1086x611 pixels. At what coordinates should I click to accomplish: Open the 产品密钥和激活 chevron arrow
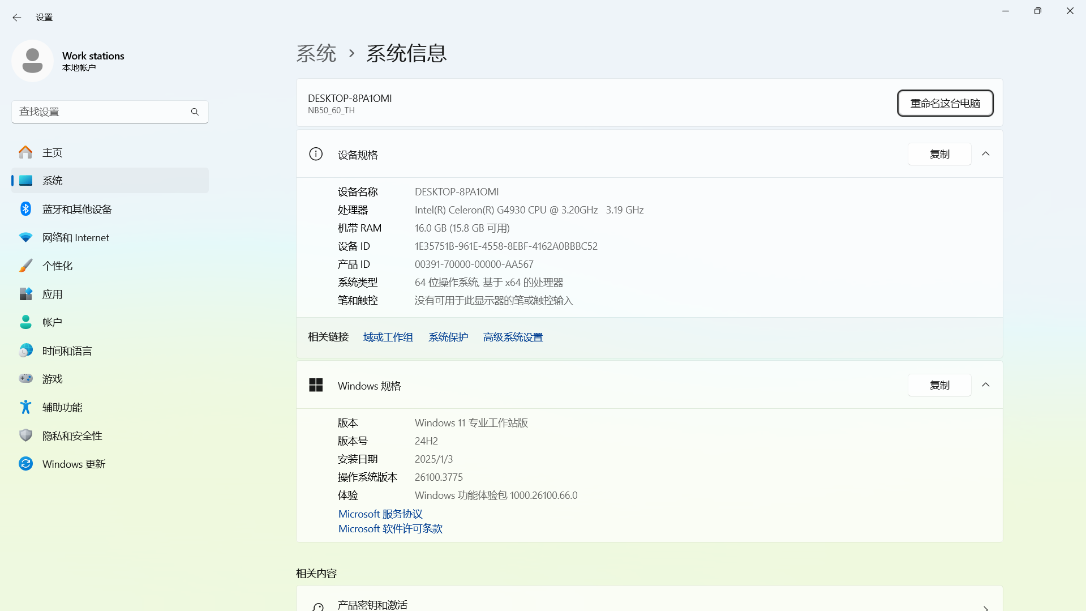985,607
